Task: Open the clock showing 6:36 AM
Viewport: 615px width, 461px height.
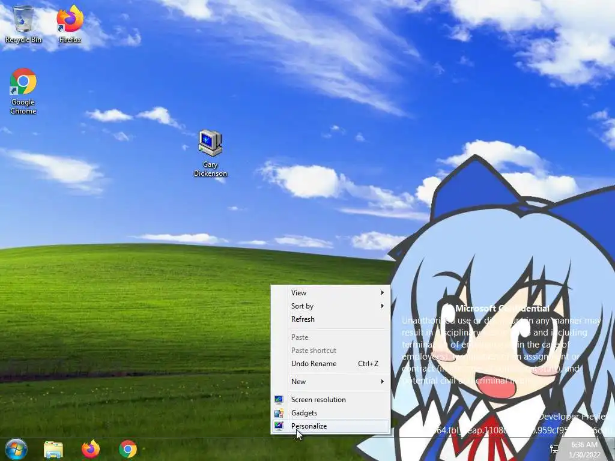Action: [x=584, y=450]
